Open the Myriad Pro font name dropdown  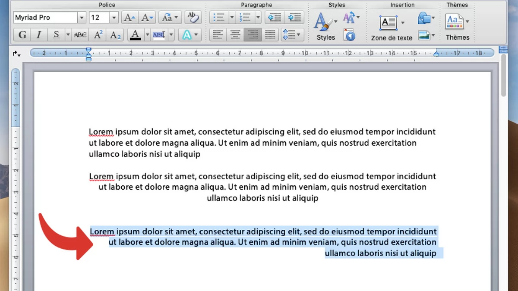tap(82, 18)
